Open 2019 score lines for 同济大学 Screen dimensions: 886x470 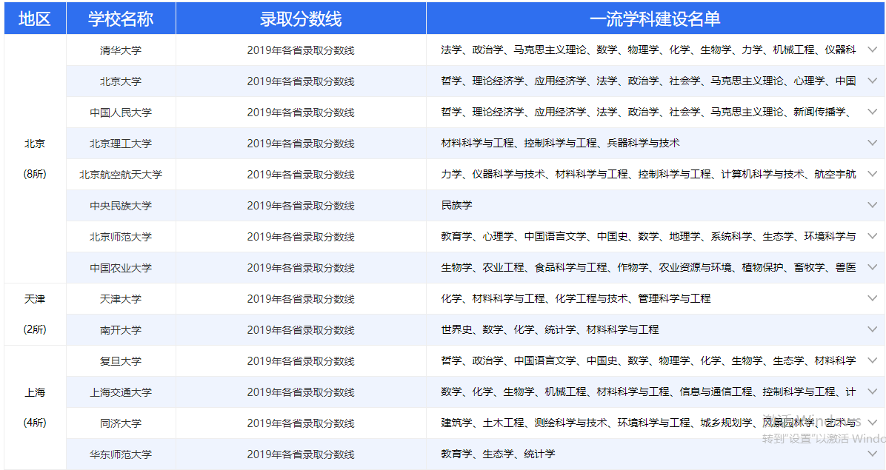[x=301, y=423]
